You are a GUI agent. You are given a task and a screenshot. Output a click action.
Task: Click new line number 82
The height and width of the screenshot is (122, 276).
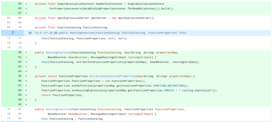(x=20, y=62)
